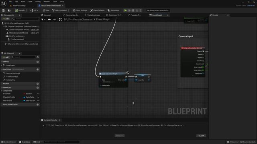Viewport: 257px width, 144px height.
Task: Toggle visibility eye for PhysMatProfile variable
Action: [x=38, y=97]
